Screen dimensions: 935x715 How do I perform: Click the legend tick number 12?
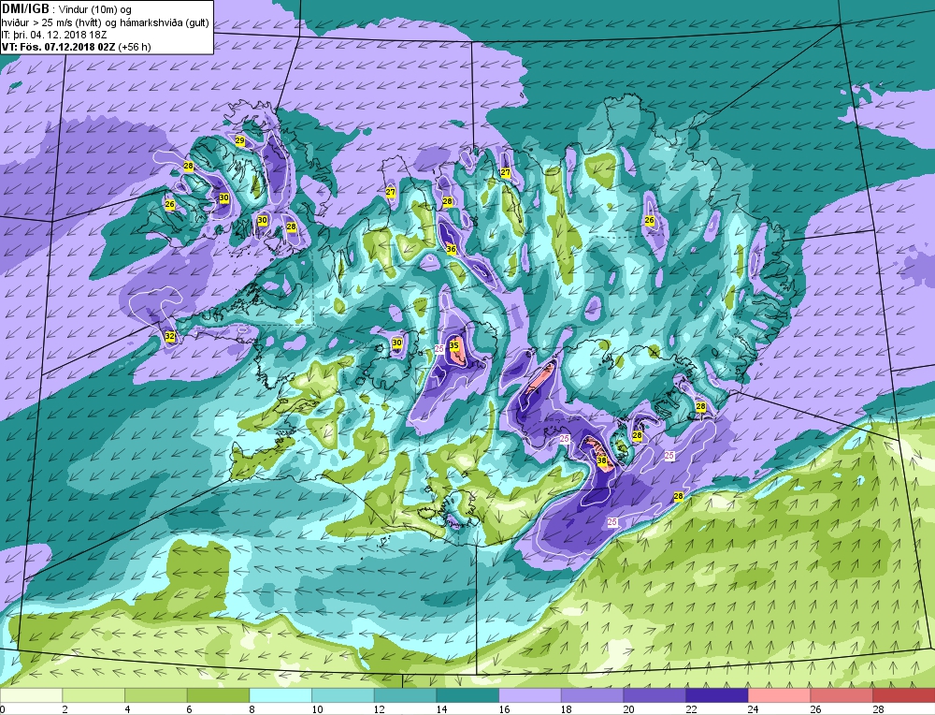tap(380, 709)
